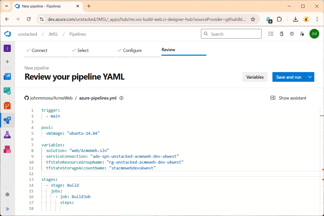Open the JMSL breadcrumb link
Viewport: 324px width, 216px height.
(x=53, y=34)
